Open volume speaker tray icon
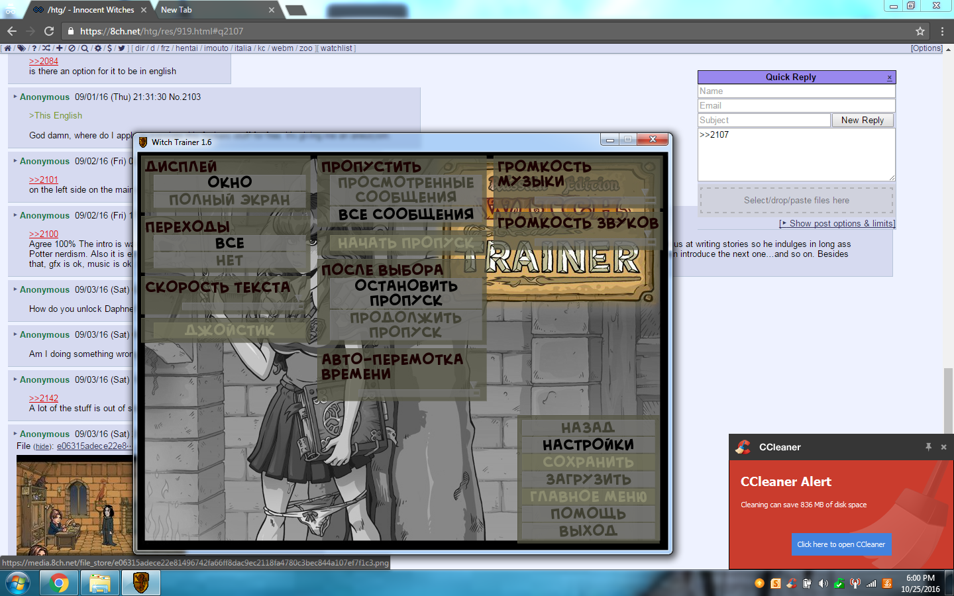This screenshot has width=954, height=596. pos(823,583)
